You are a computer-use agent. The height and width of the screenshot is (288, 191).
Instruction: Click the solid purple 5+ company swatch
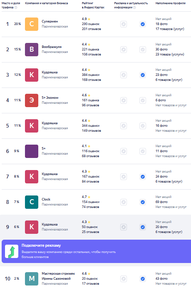pyautogui.click(x=32, y=151)
